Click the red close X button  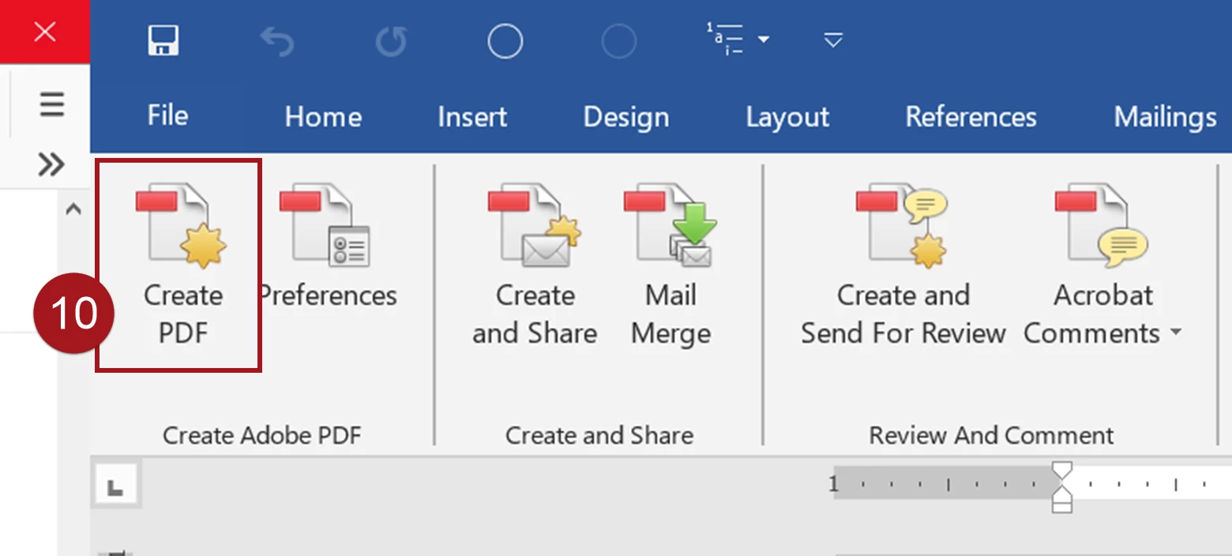click(45, 32)
